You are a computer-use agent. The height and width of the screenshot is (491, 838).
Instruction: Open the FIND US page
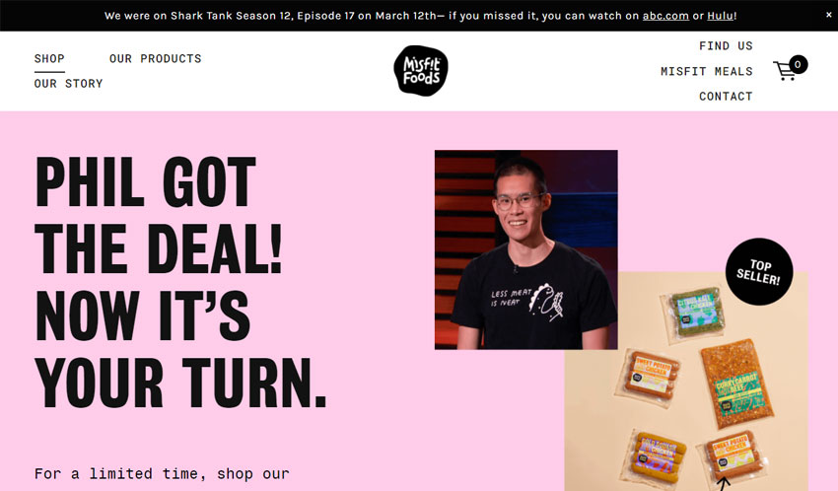click(726, 46)
